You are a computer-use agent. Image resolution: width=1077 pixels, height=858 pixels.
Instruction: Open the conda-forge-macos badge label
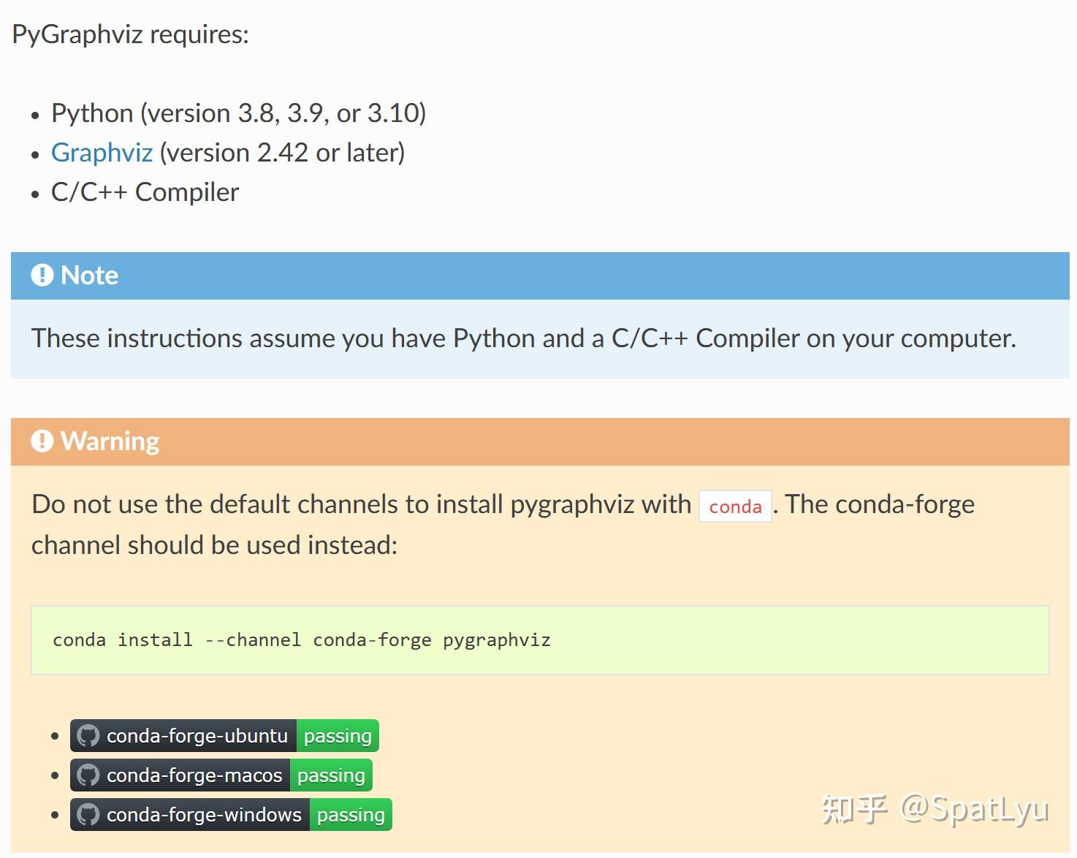pos(194,775)
